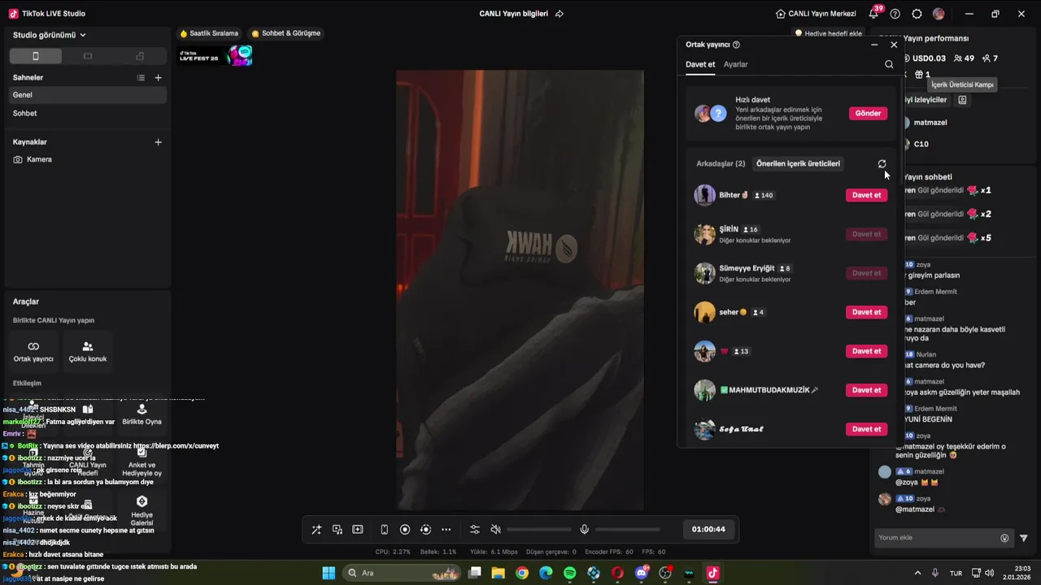The image size is (1041, 585).
Task: Open the Windows Start menu
Action: pyautogui.click(x=329, y=573)
